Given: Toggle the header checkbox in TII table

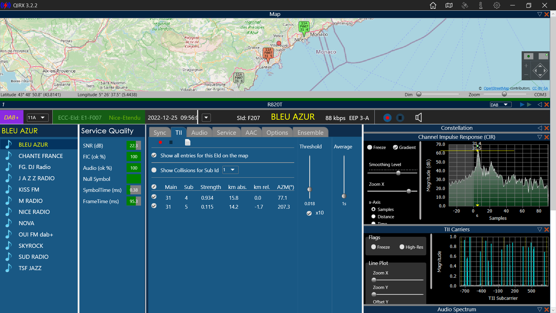Looking at the screenshot, I should click(x=154, y=187).
